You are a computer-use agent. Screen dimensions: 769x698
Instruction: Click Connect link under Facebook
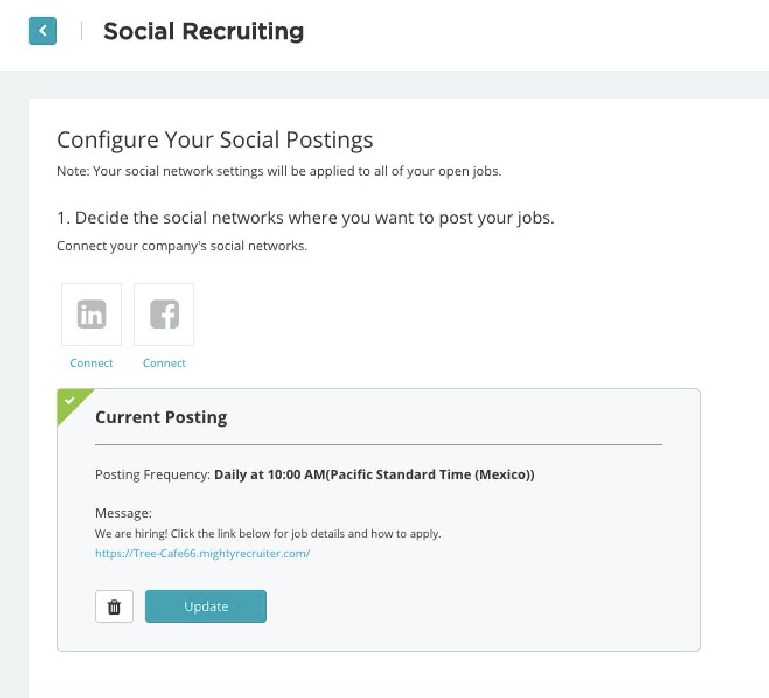(x=164, y=363)
